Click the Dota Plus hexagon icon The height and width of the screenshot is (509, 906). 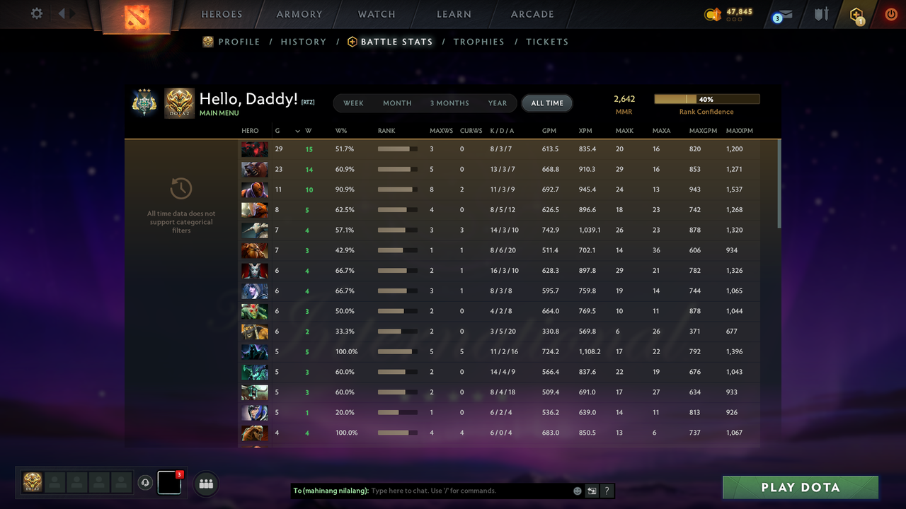pyautogui.click(x=856, y=14)
